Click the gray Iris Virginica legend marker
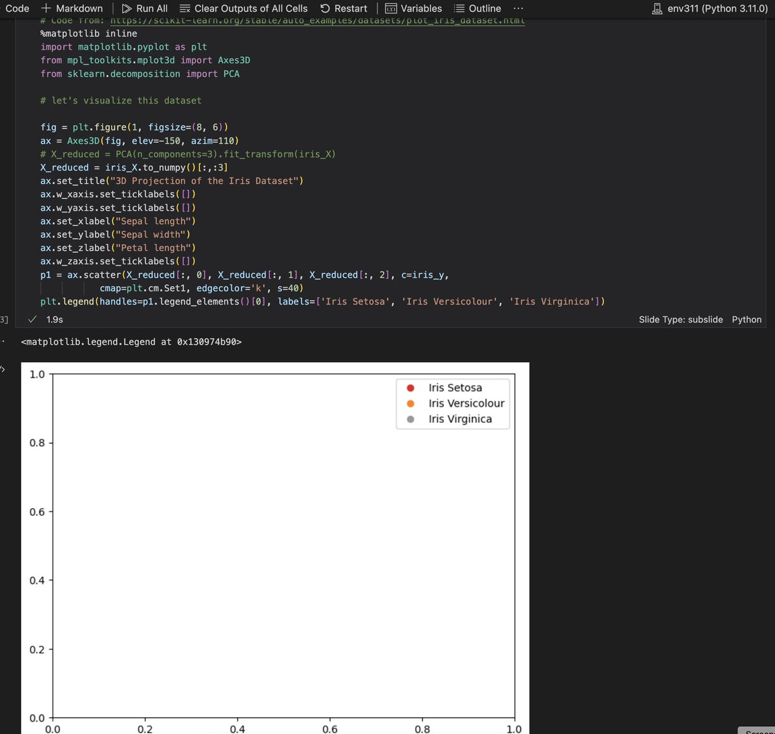 pyautogui.click(x=410, y=419)
